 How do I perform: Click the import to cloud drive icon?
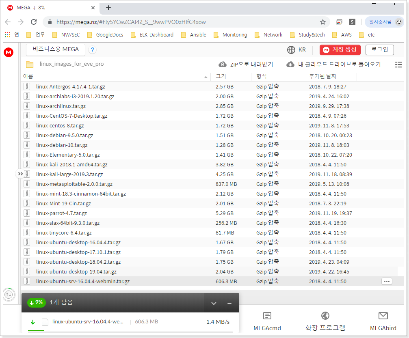(290, 64)
